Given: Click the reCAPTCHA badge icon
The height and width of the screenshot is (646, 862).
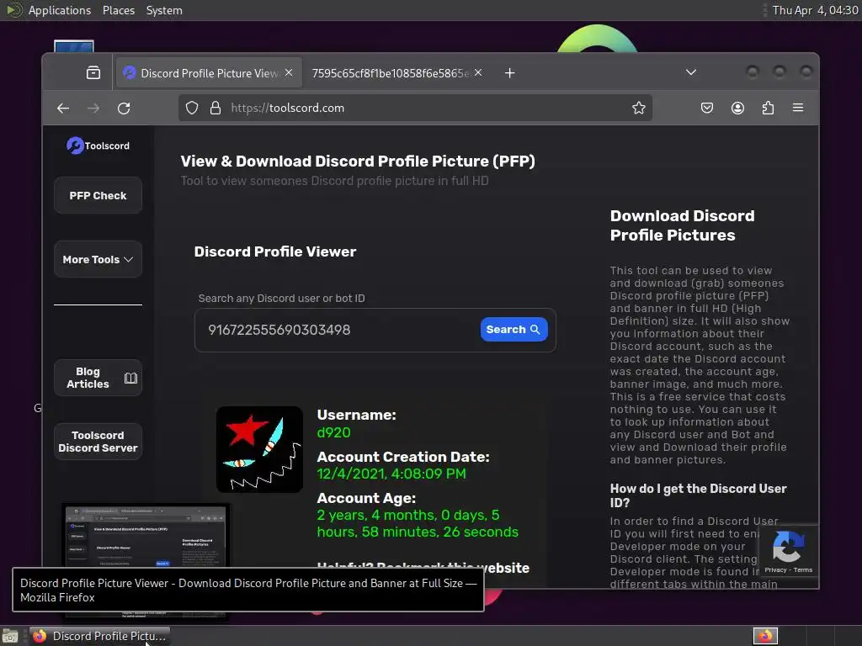Looking at the screenshot, I should 788,546.
